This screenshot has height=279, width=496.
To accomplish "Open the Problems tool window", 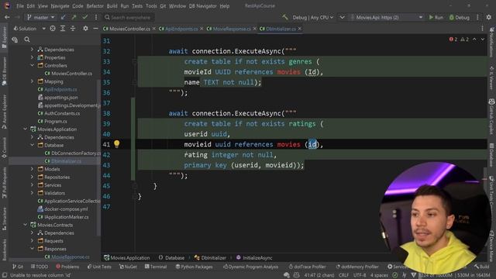I will 67,267.
